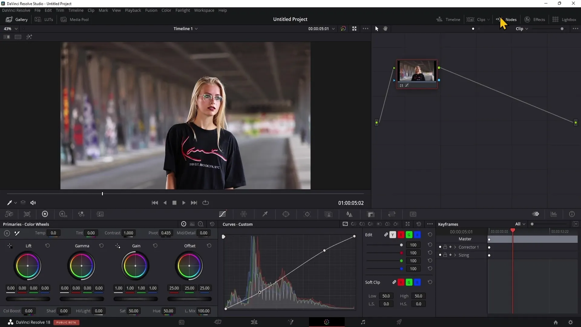
Task: Expand the Corrector 1 keyframe track
Action: pos(455,247)
